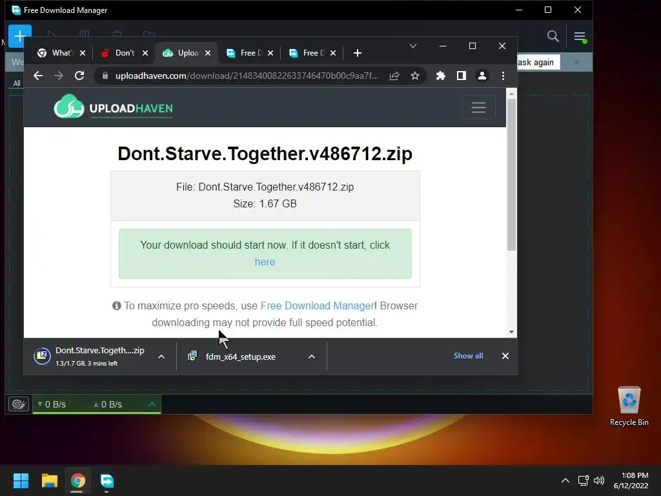This screenshot has height=496, width=661.
Task: Click the 'here' download link
Action: 265,262
